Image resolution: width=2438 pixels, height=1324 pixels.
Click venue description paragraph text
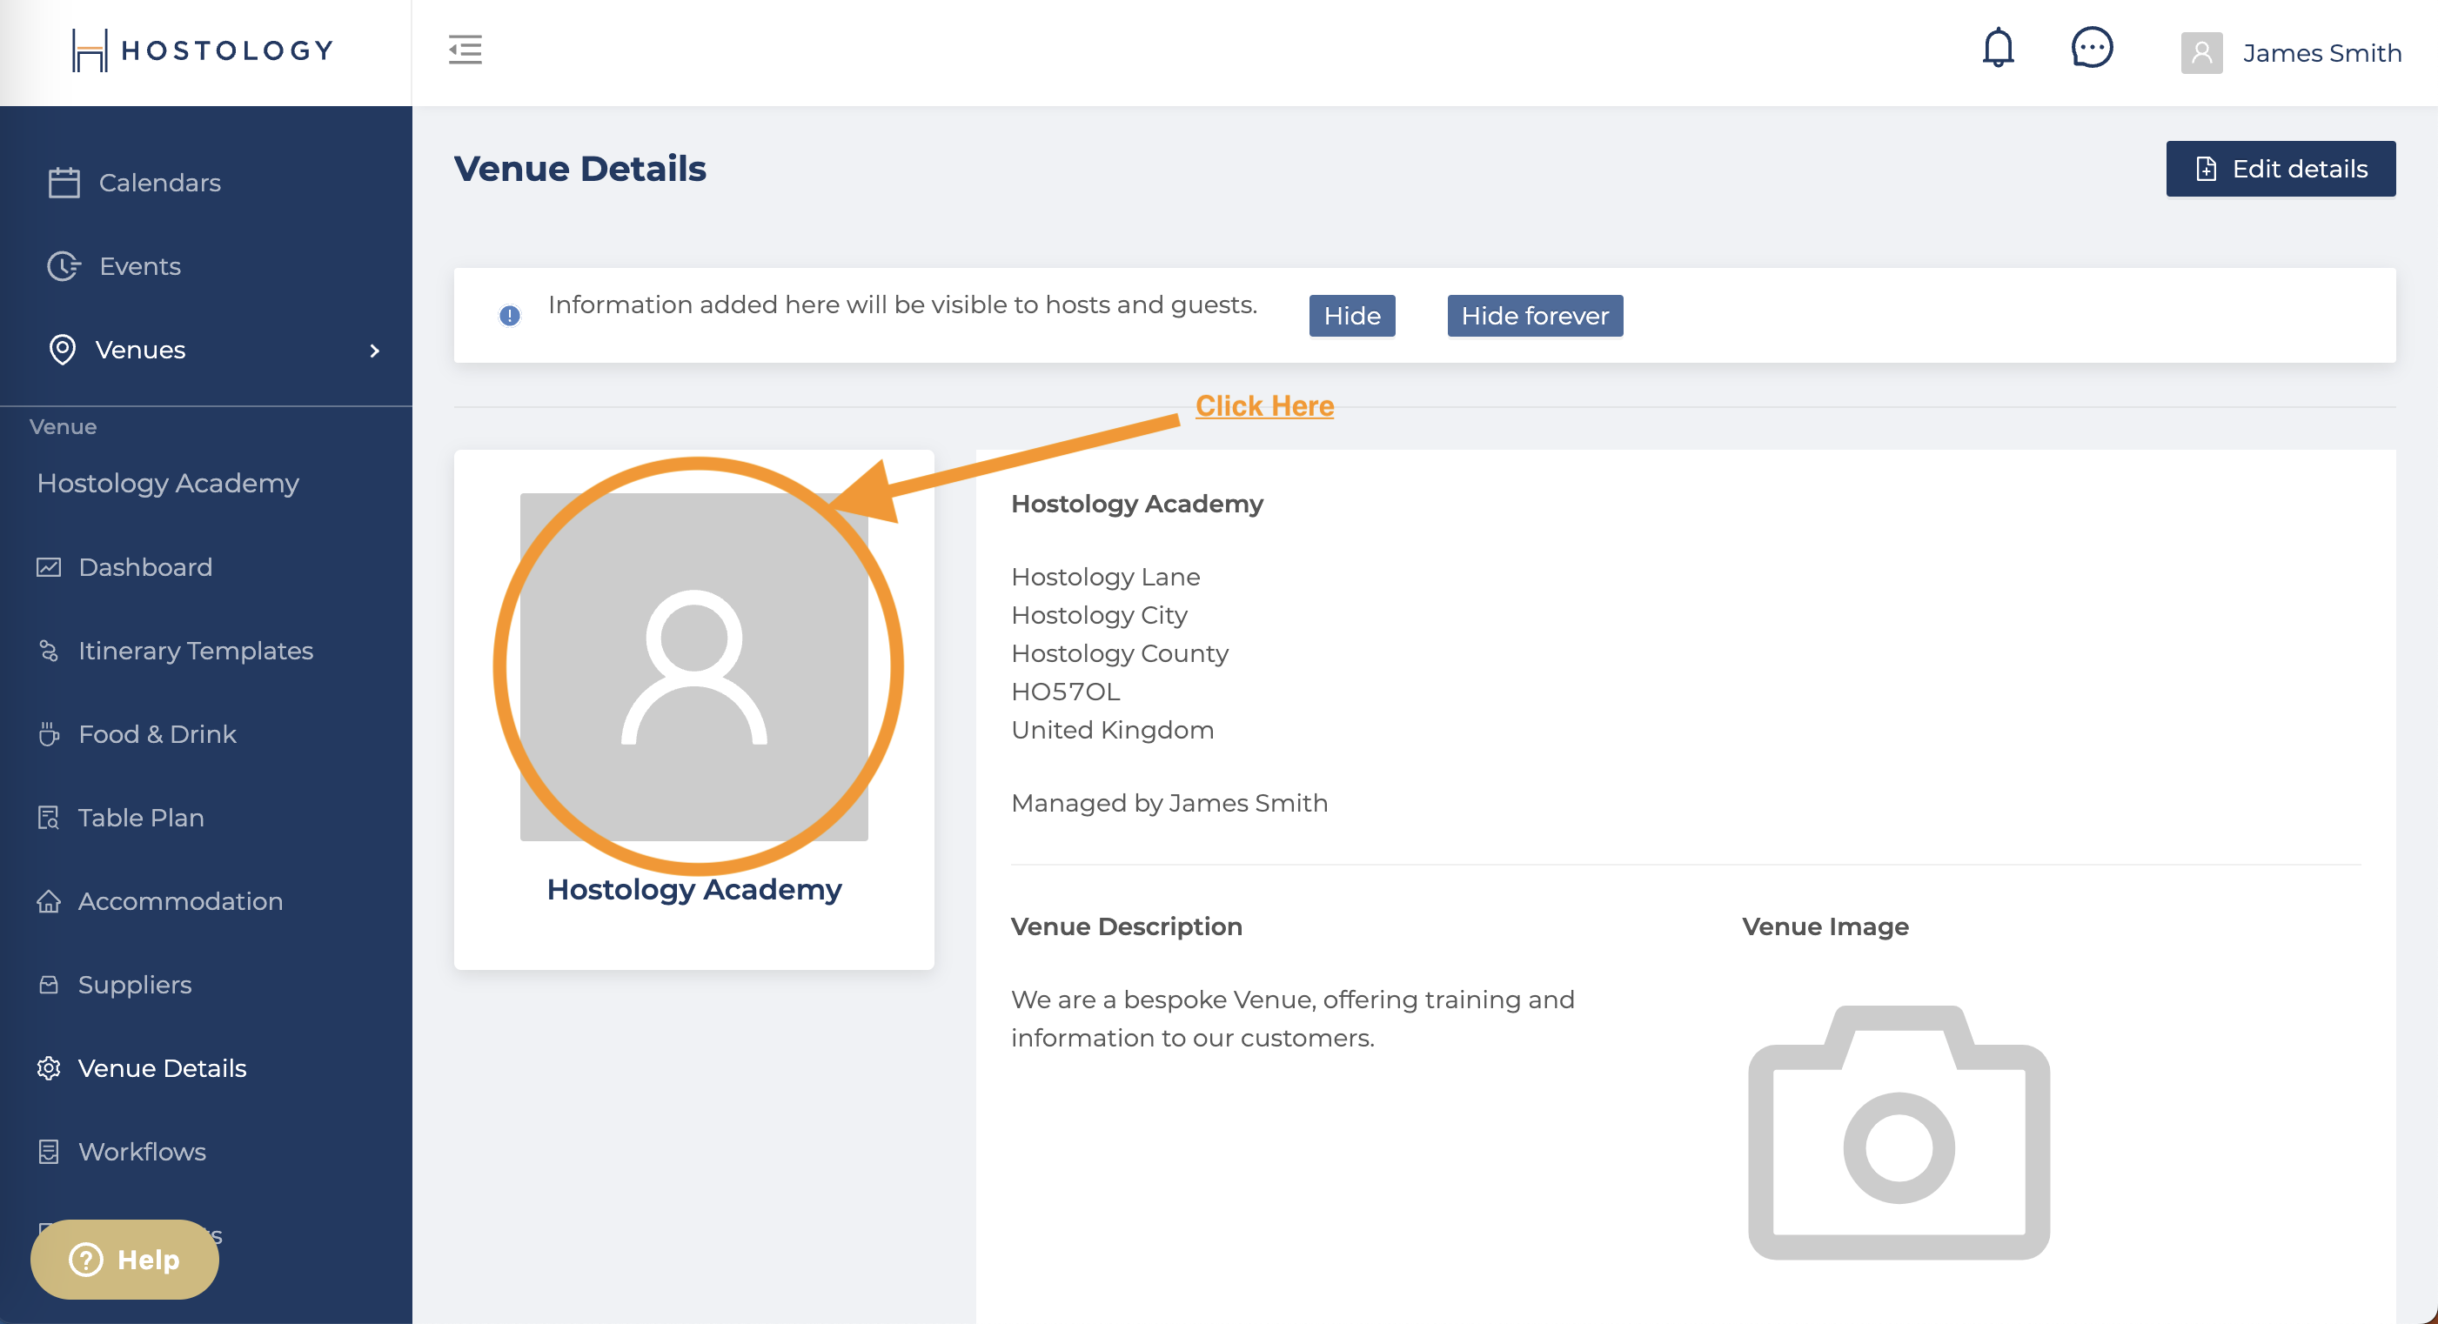(1292, 1019)
